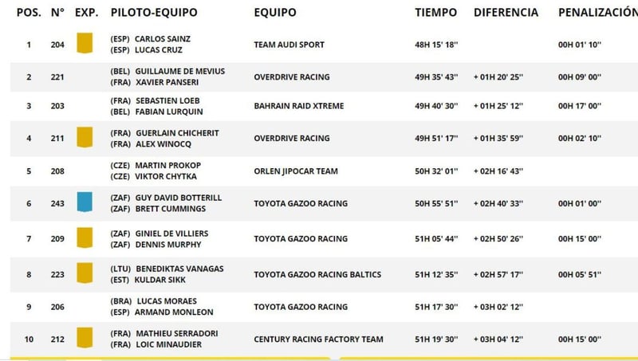The image size is (638, 361).
Task: Click the yellow EXP badge for Guerlain Chicherit
Action: click(x=83, y=138)
